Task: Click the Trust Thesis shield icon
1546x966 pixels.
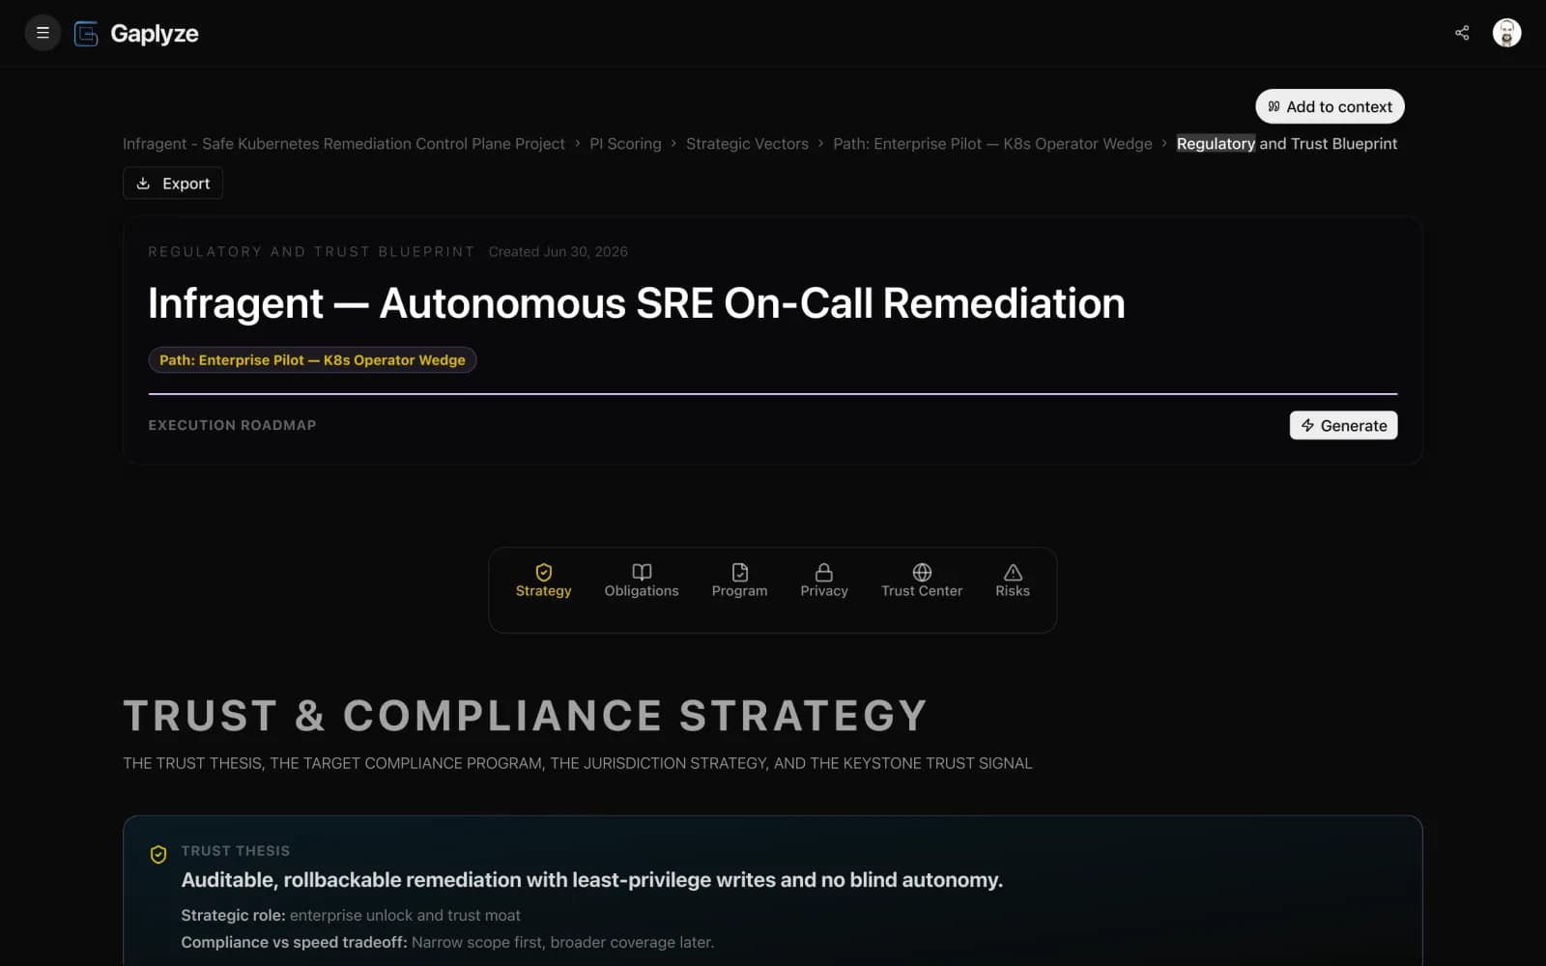Action: [158, 854]
